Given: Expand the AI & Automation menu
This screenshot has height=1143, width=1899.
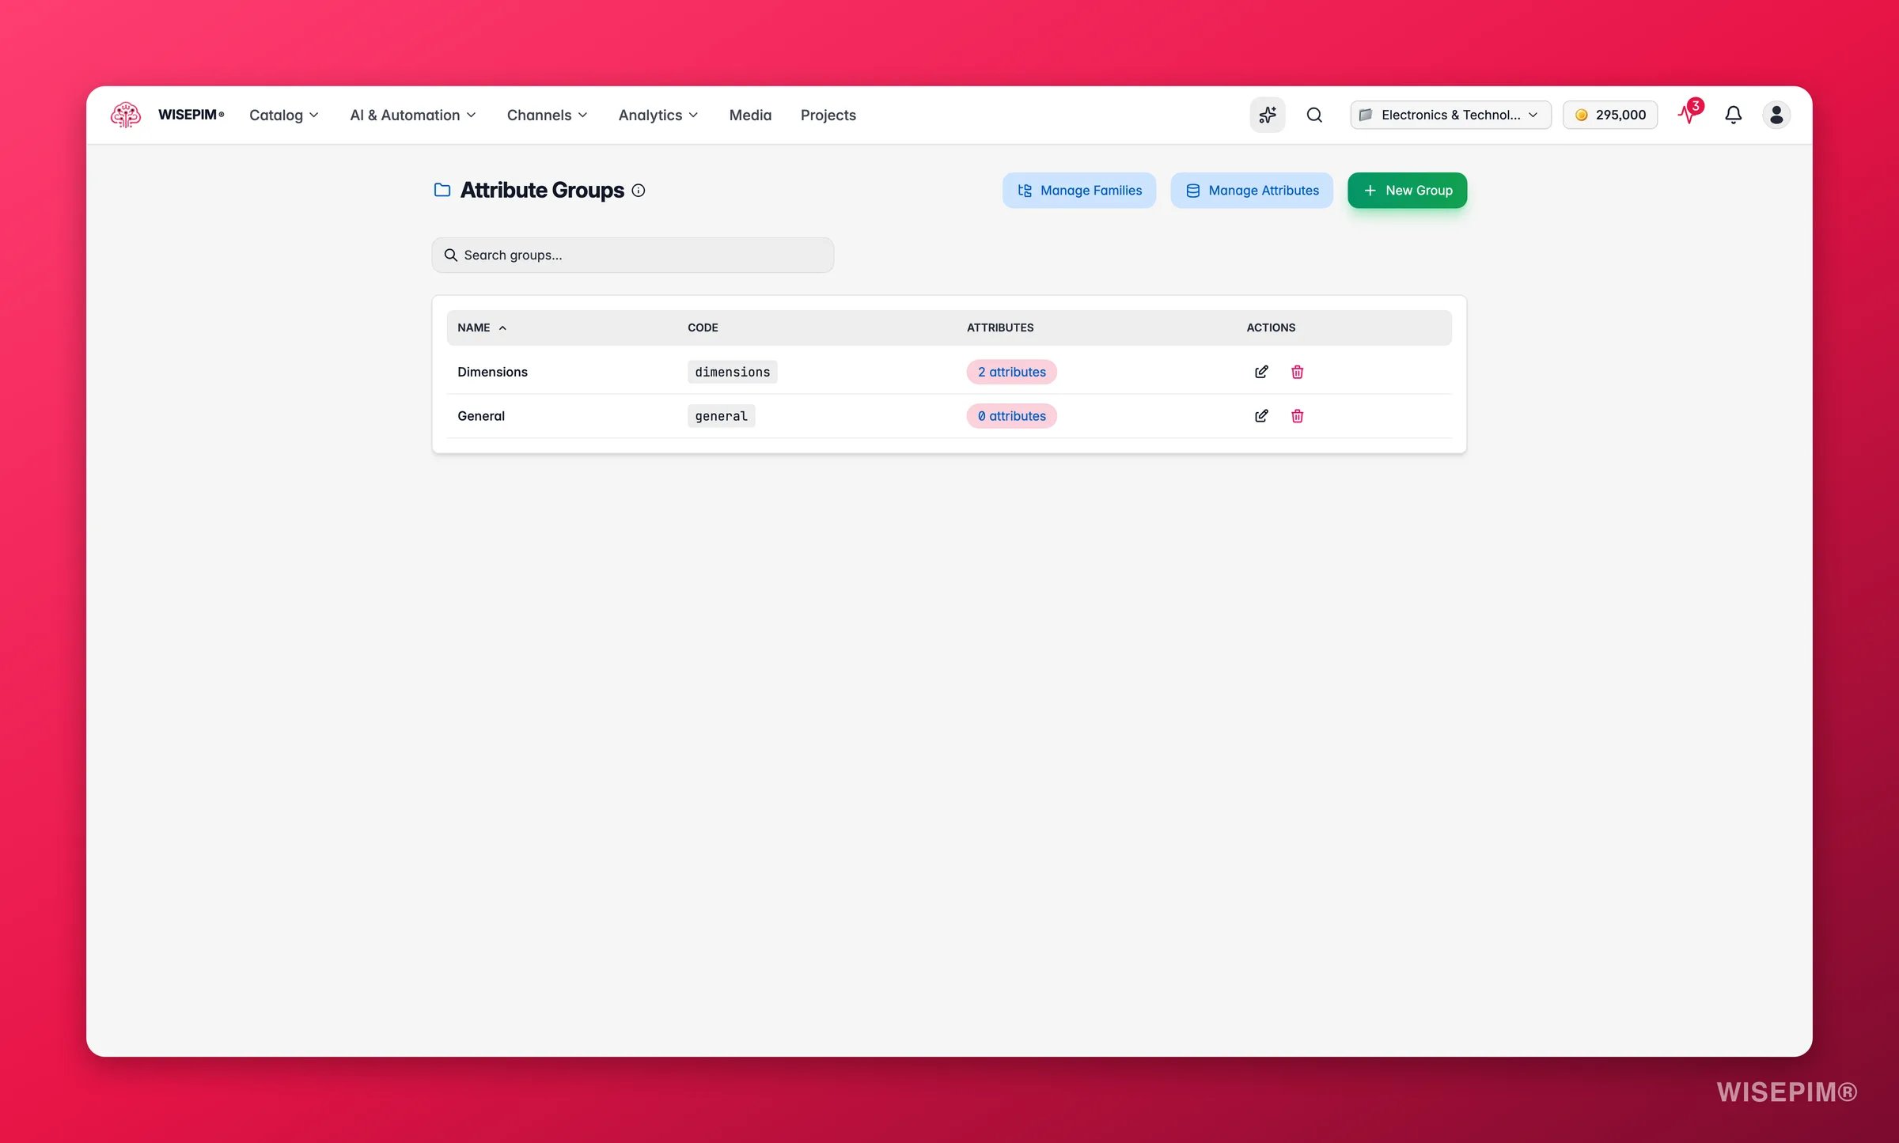Looking at the screenshot, I should tap(413, 115).
